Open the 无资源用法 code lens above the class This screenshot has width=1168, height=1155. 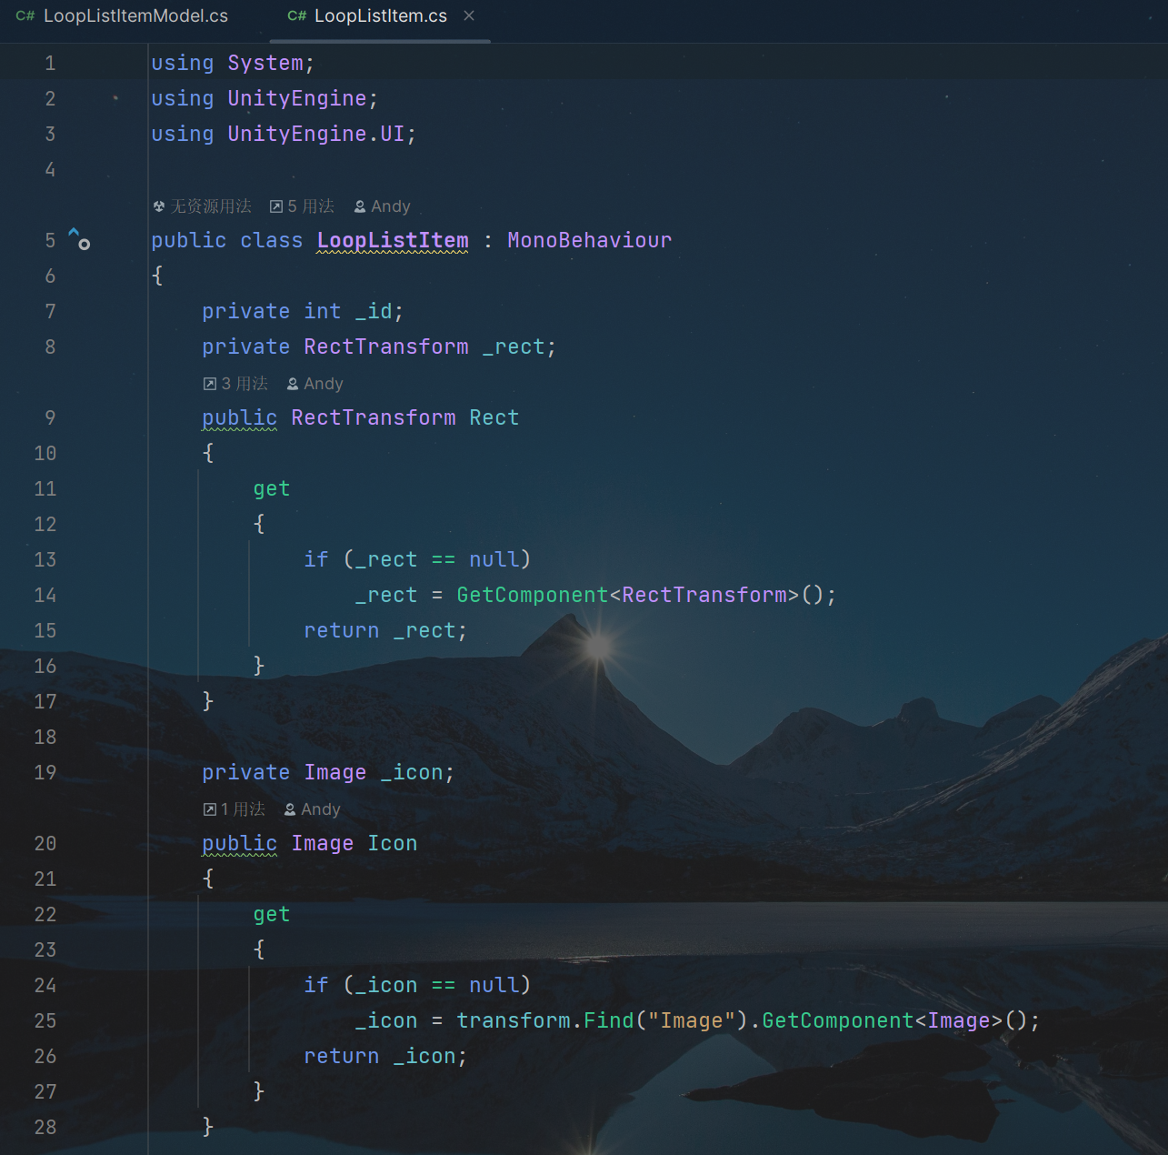(202, 206)
